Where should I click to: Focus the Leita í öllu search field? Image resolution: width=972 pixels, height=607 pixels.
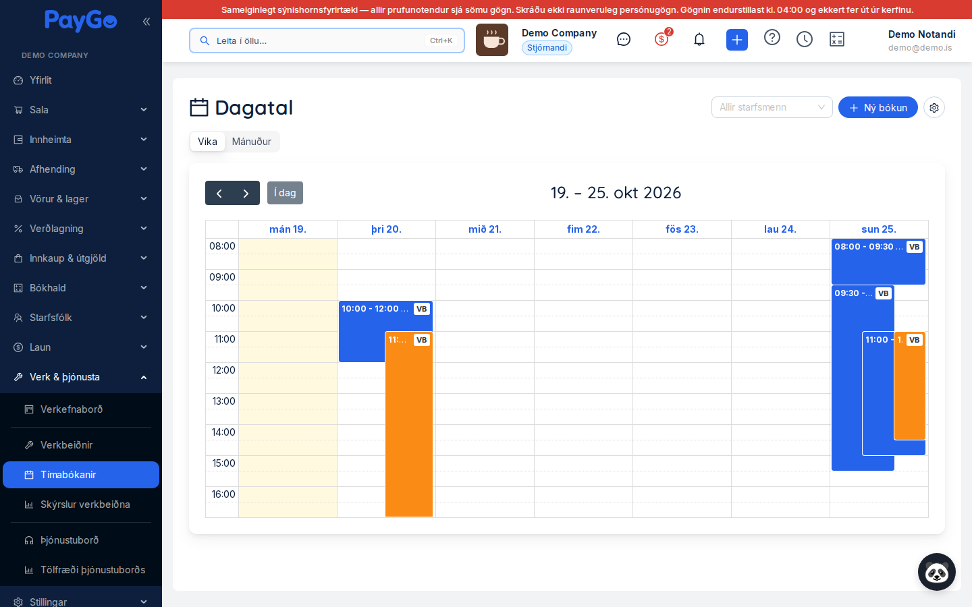tap(327, 40)
